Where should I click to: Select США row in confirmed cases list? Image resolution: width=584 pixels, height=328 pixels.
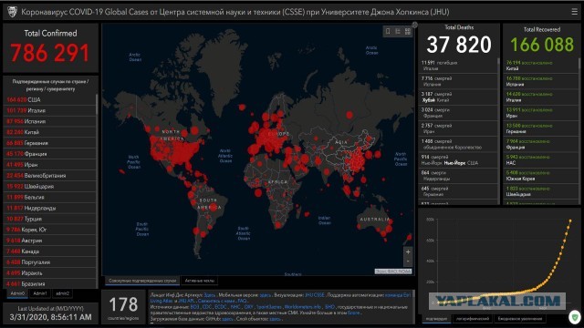point(49,99)
